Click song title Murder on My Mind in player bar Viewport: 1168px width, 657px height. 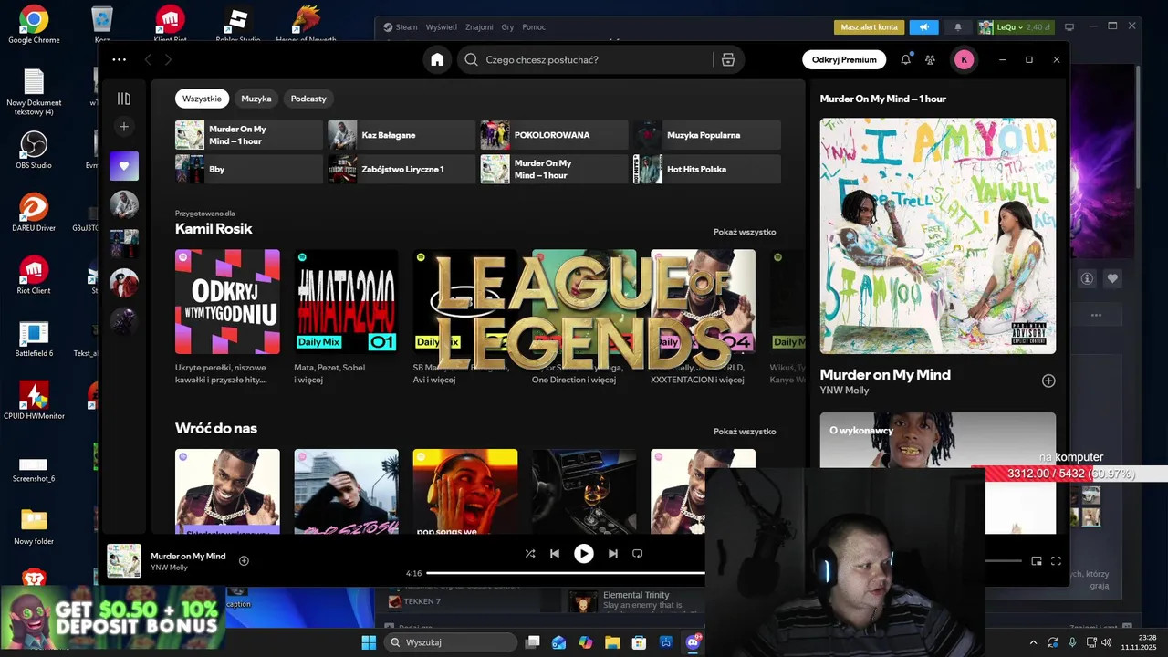click(x=188, y=556)
